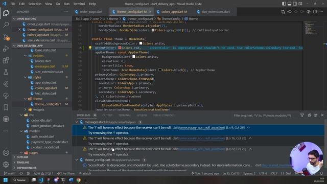Expand the Timeline section
The width and height of the screenshot is (327, 184).
click(x=22, y=163)
